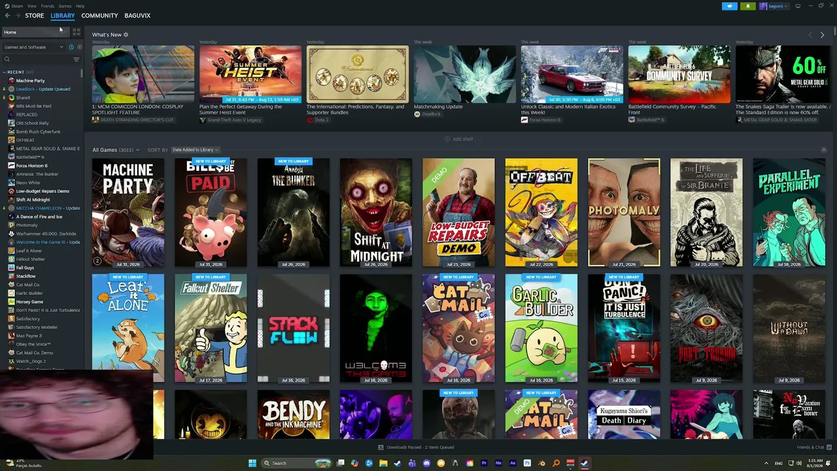The width and height of the screenshot is (837, 471).
Task: Open the Downloads Paused status icon
Action: (381, 447)
